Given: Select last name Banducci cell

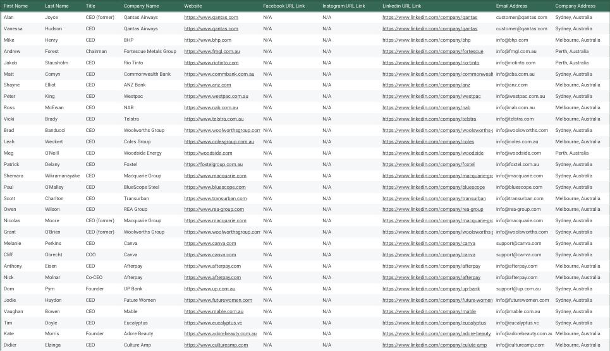Looking at the screenshot, I should pos(55,130).
